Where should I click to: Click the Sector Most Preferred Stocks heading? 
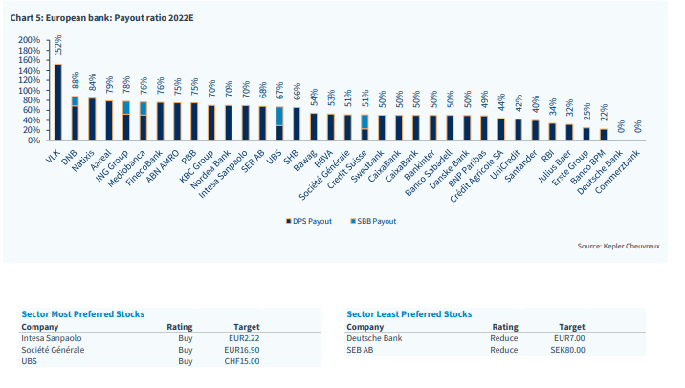(x=83, y=314)
